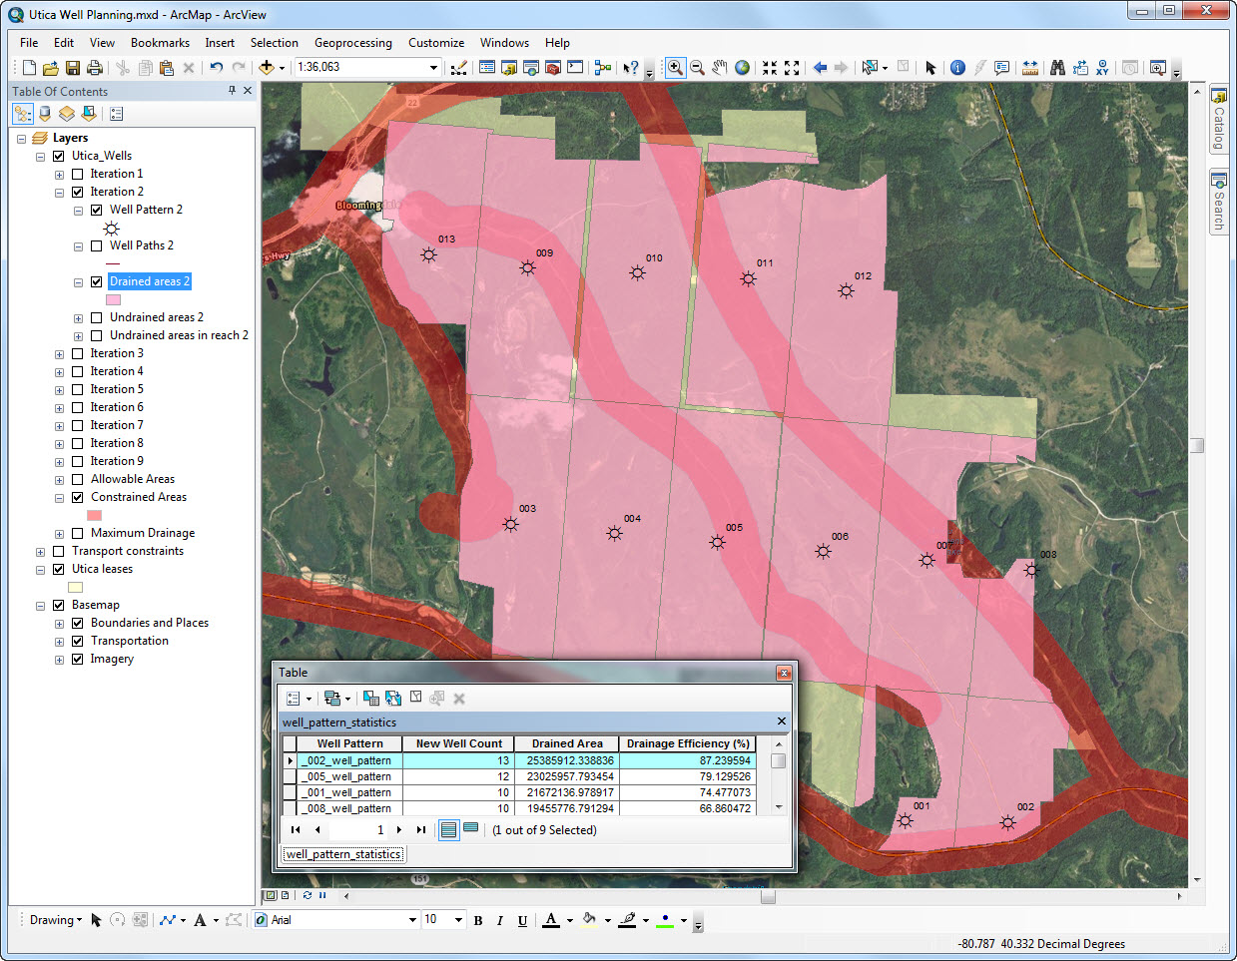Click the Save map document icon

click(x=73, y=68)
